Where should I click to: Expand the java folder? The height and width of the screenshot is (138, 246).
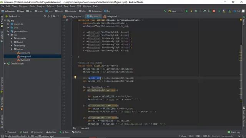click(x=8, y=28)
